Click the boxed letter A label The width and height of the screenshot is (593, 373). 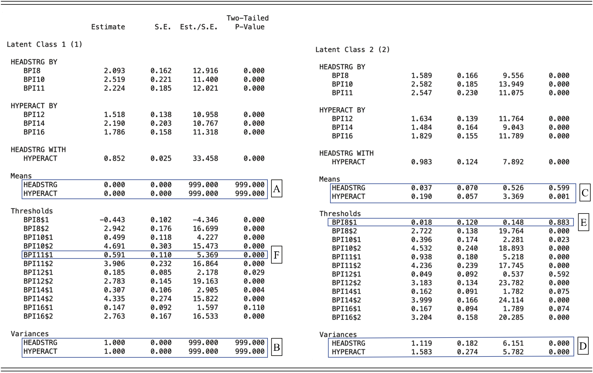point(276,189)
